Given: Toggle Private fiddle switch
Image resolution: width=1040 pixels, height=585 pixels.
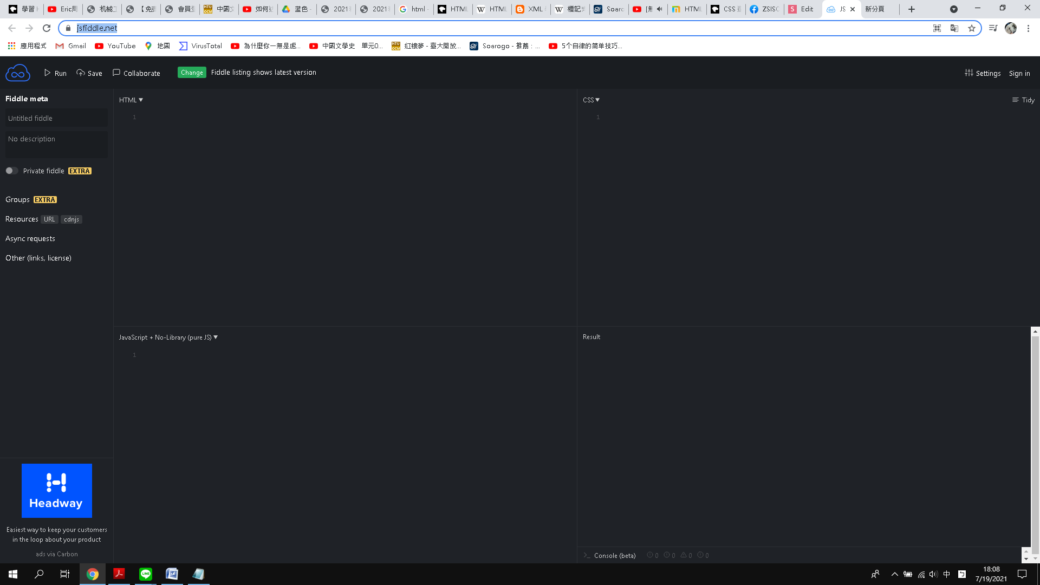Looking at the screenshot, I should coord(12,171).
